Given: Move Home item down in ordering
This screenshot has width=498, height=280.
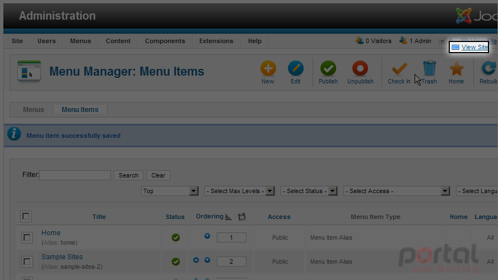Looking at the screenshot, I should pyautogui.click(x=207, y=236).
